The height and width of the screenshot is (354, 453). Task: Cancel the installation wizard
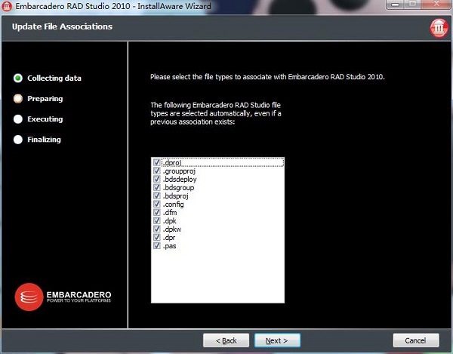416,340
